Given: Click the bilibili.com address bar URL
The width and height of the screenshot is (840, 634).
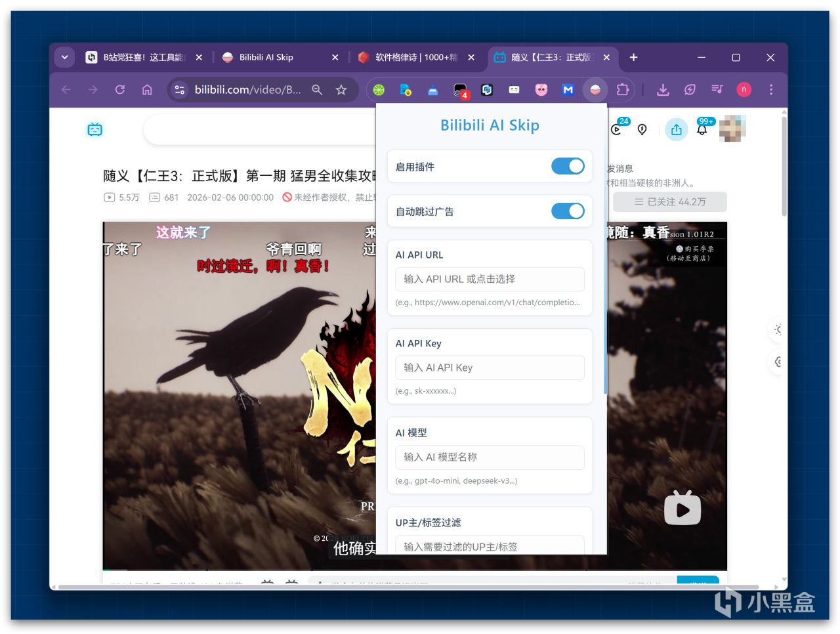Looking at the screenshot, I should [247, 90].
